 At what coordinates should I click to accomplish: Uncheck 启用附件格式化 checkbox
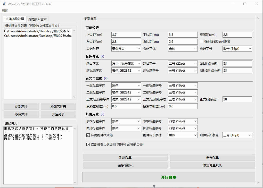pyautogui.click(x=88, y=135)
